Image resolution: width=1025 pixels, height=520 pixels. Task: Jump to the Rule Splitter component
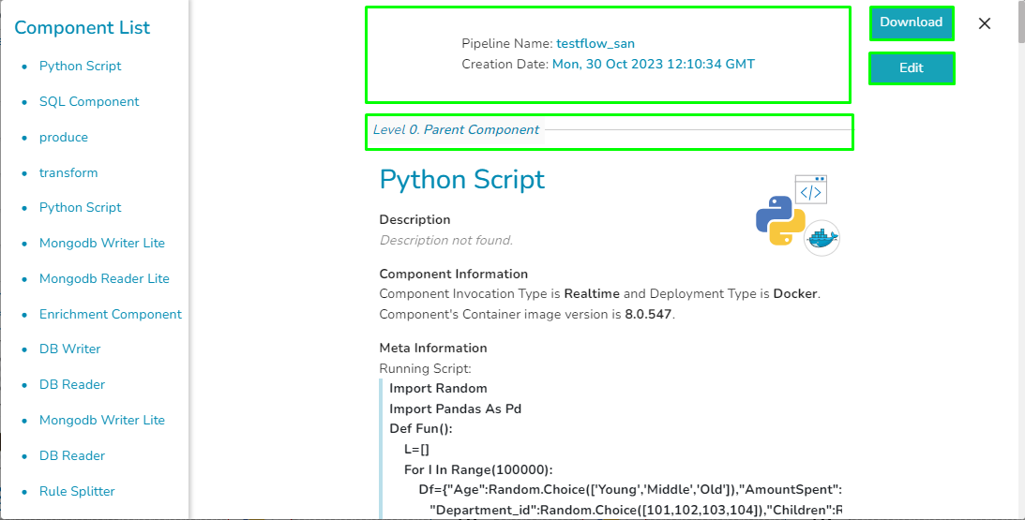77,491
